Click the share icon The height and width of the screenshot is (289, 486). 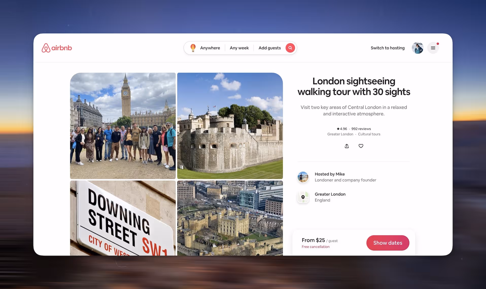tap(347, 146)
